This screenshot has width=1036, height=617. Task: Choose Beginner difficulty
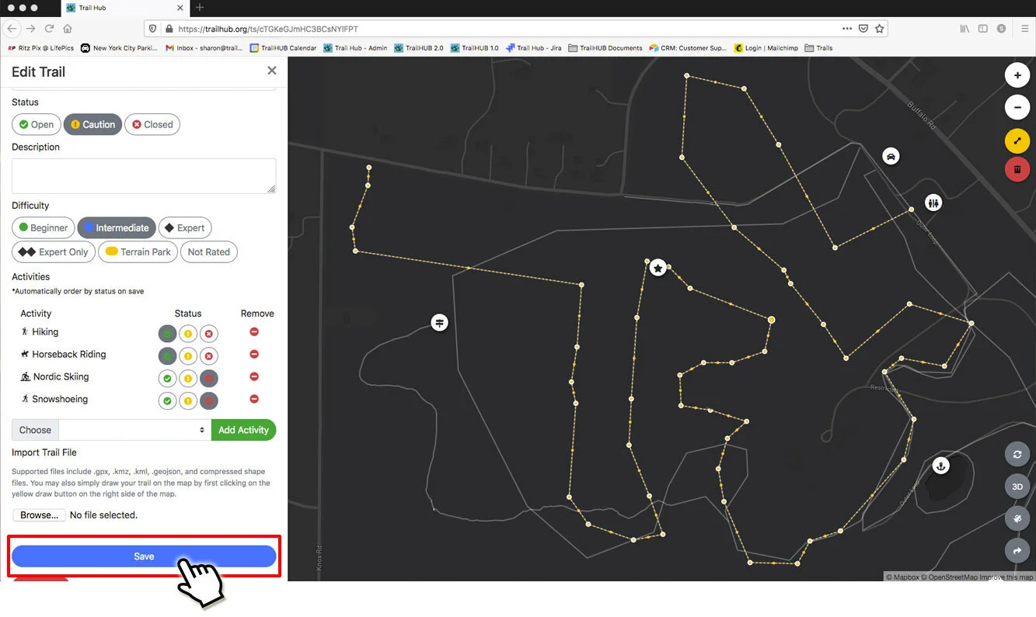coord(44,227)
